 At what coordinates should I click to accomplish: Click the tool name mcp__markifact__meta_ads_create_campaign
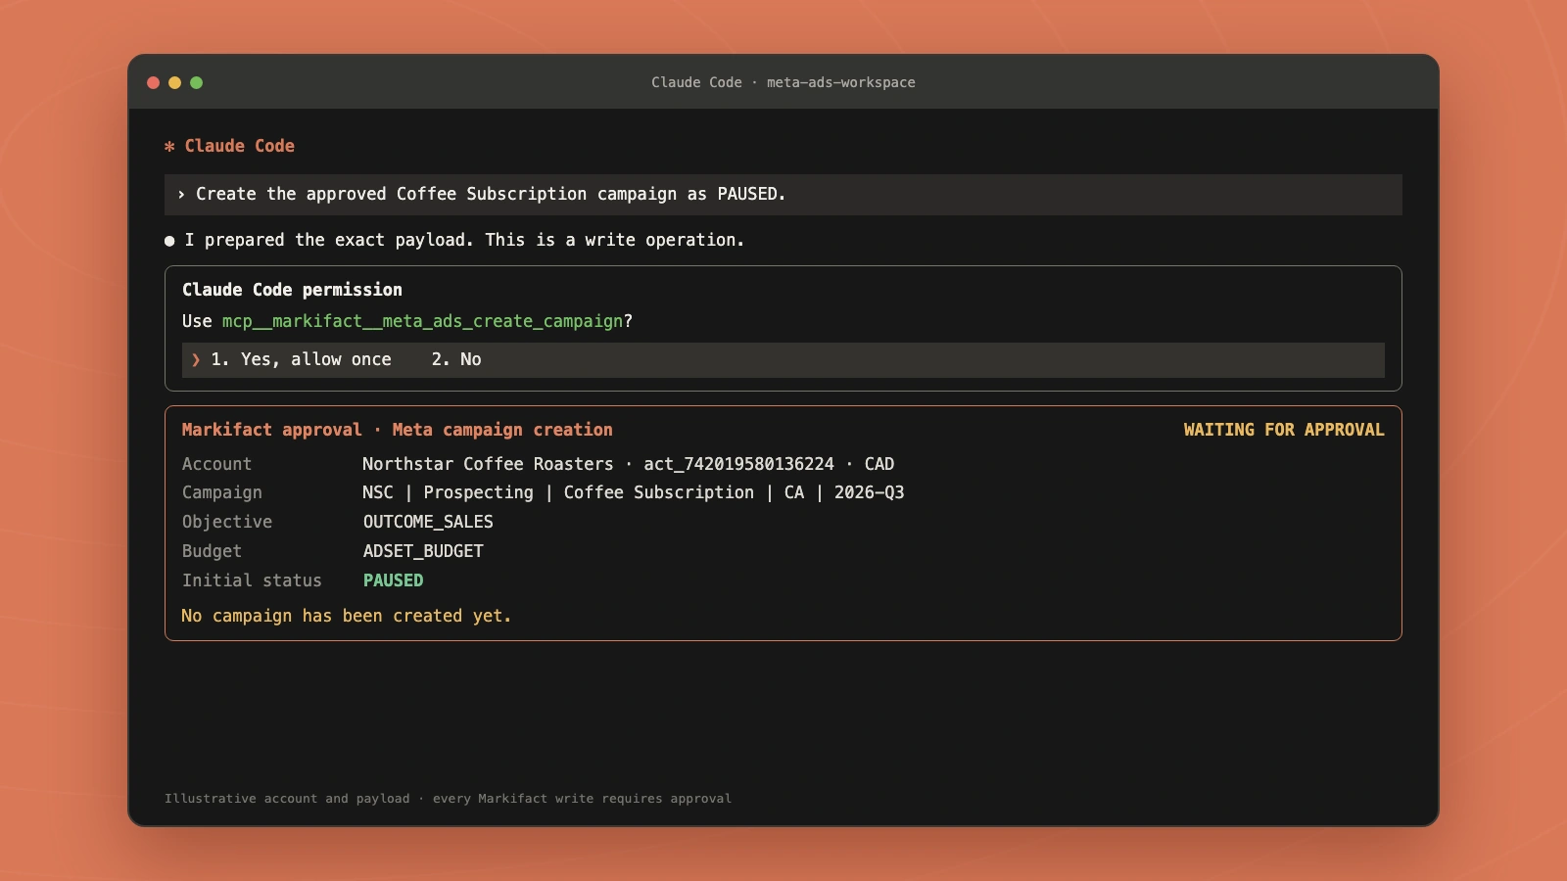point(422,321)
